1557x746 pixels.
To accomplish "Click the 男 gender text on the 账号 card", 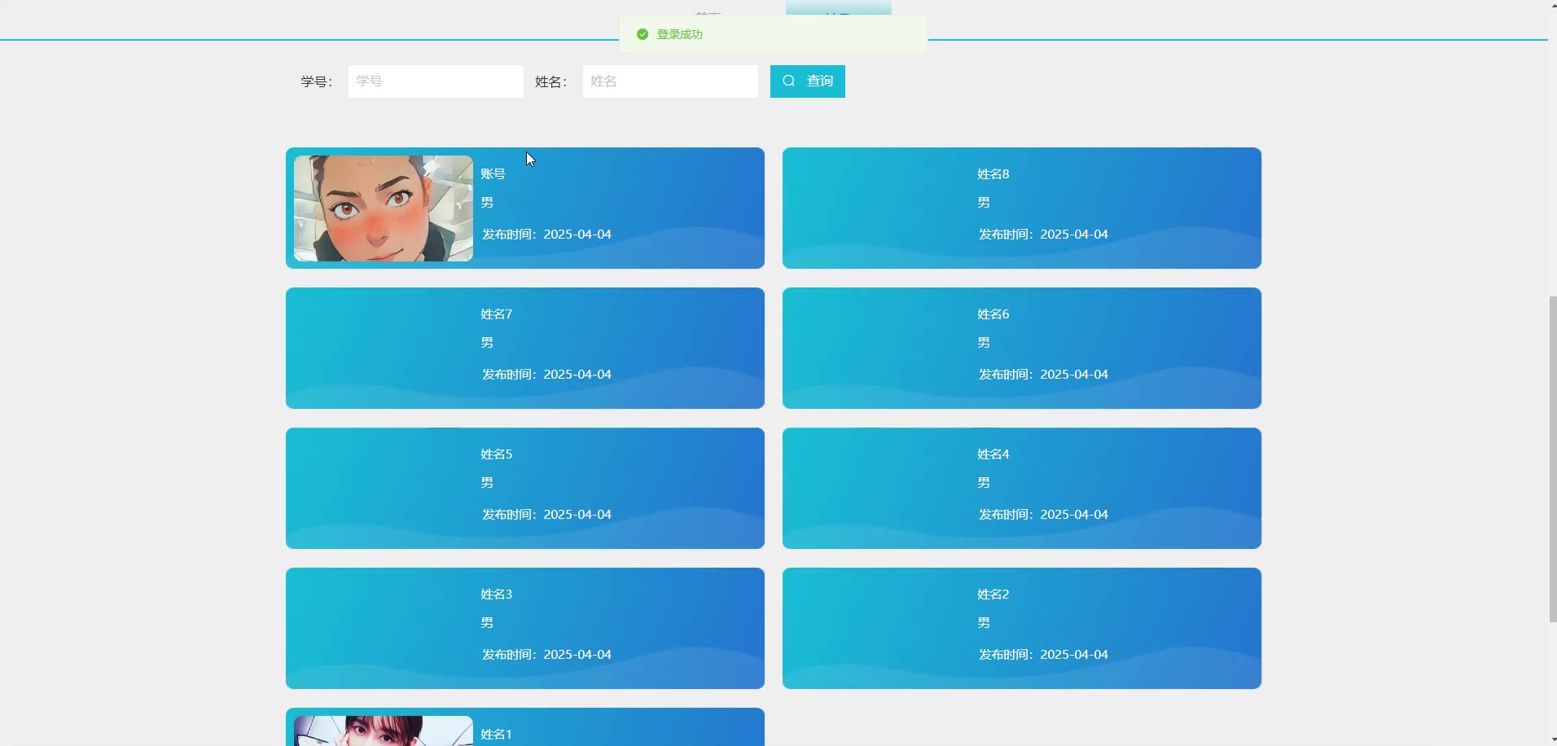I will (487, 203).
